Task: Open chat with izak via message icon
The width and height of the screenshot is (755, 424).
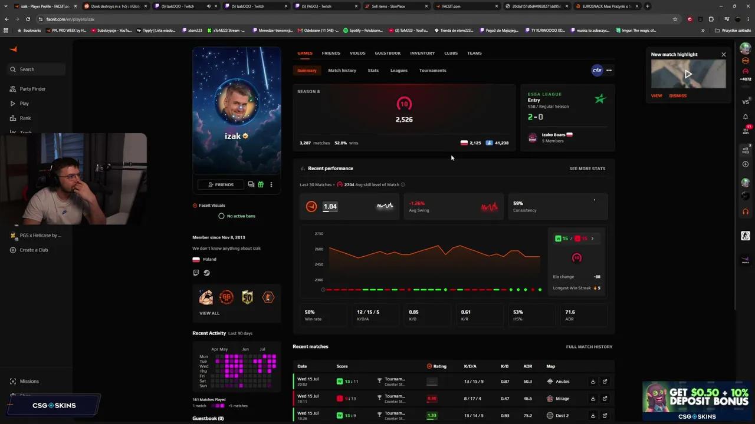Action: pos(251,184)
